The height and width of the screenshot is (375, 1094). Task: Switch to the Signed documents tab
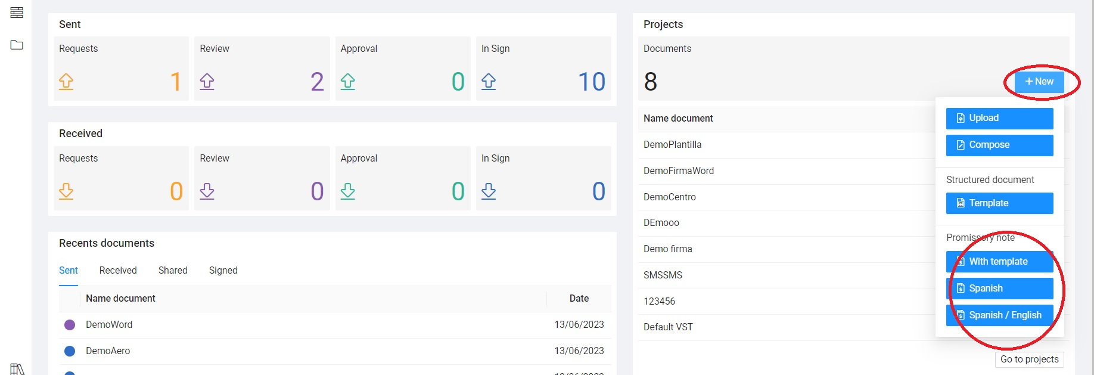pyautogui.click(x=223, y=271)
